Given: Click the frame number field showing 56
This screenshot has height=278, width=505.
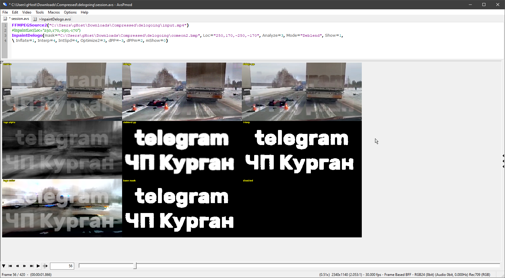Looking at the screenshot, I should point(62,266).
